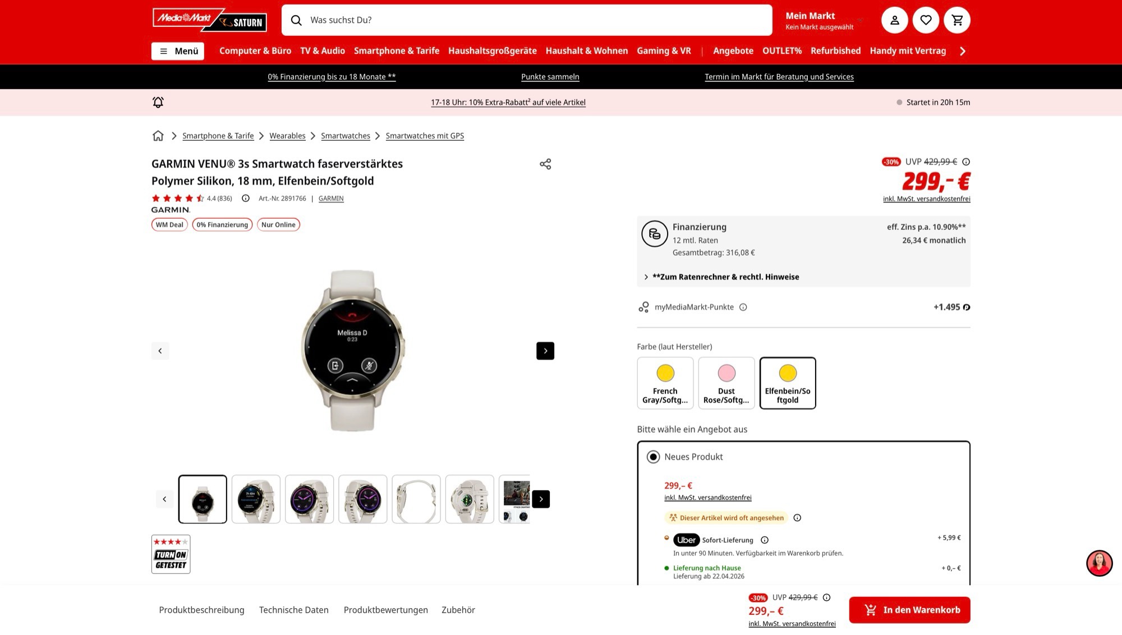Screen dimensions: 1122x635
Task: Open the Menü hamburger dropdown
Action: [x=178, y=51]
